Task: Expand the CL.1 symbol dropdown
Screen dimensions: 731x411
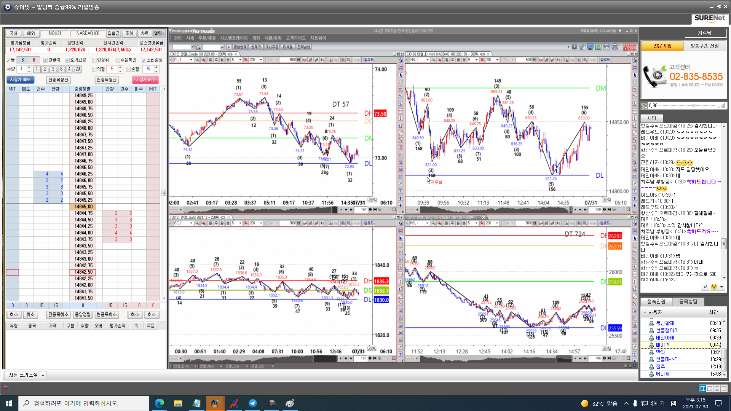Action: click(x=191, y=60)
